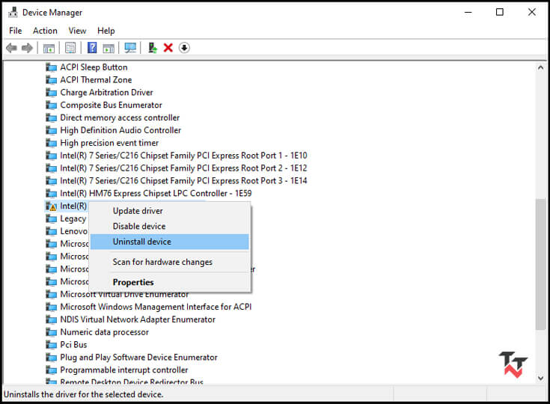The image size is (550, 404).
Task: Click the Forward arrow toolbar icon
Action: pyautogui.click(x=27, y=48)
